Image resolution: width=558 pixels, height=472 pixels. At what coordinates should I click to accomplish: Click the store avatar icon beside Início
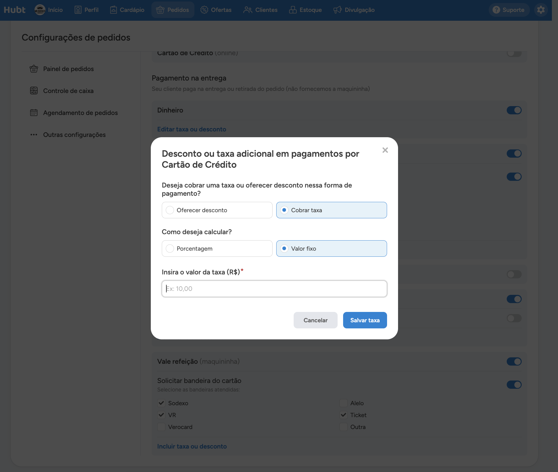point(40,10)
